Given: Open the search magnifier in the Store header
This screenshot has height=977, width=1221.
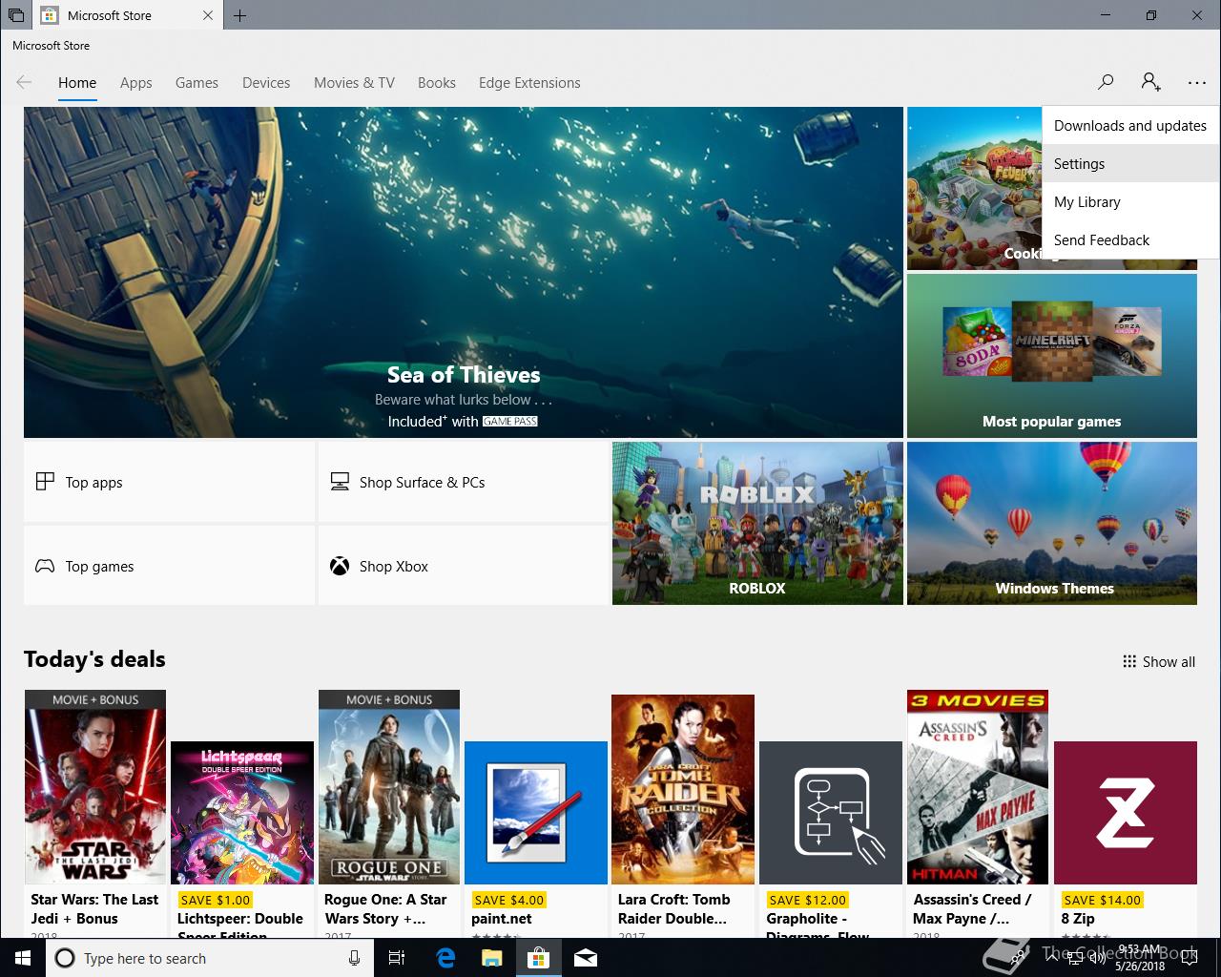Looking at the screenshot, I should point(1106,82).
